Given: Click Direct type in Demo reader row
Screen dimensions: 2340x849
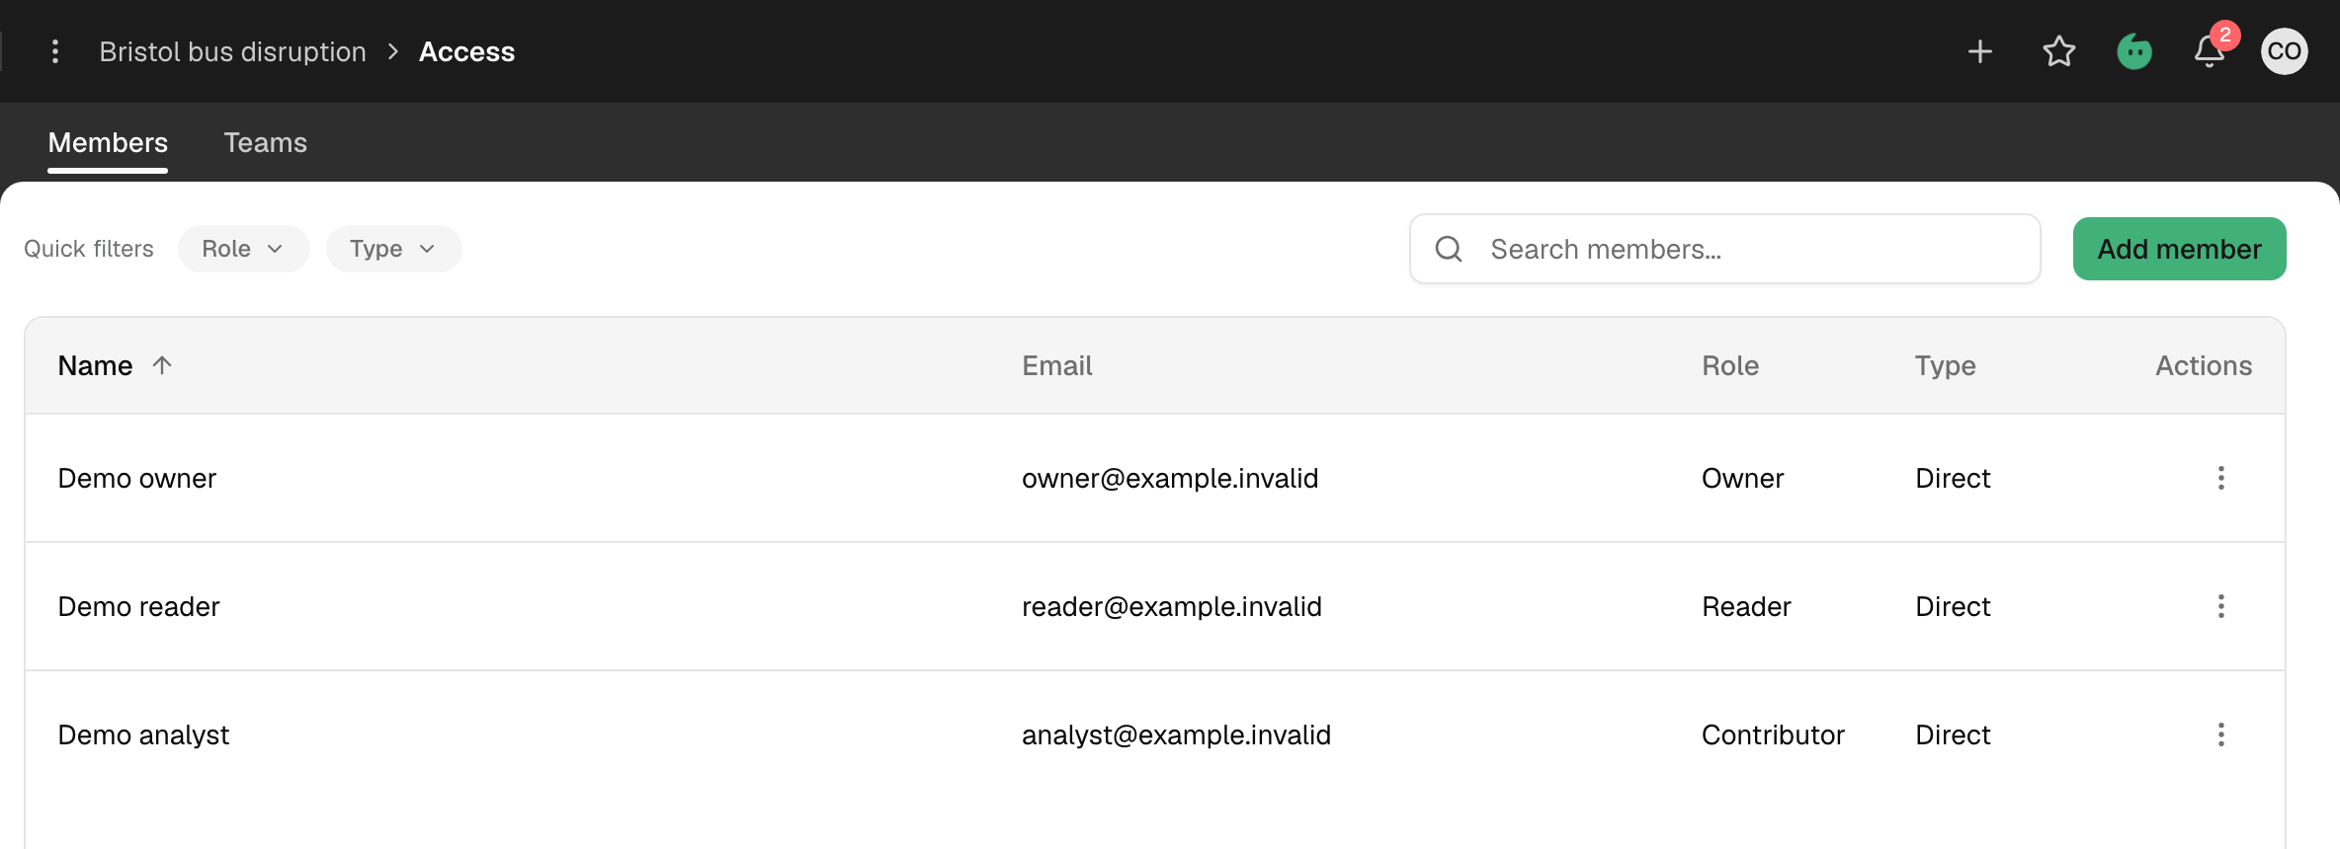Looking at the screenshot, I should click(x=1953, y=606).
